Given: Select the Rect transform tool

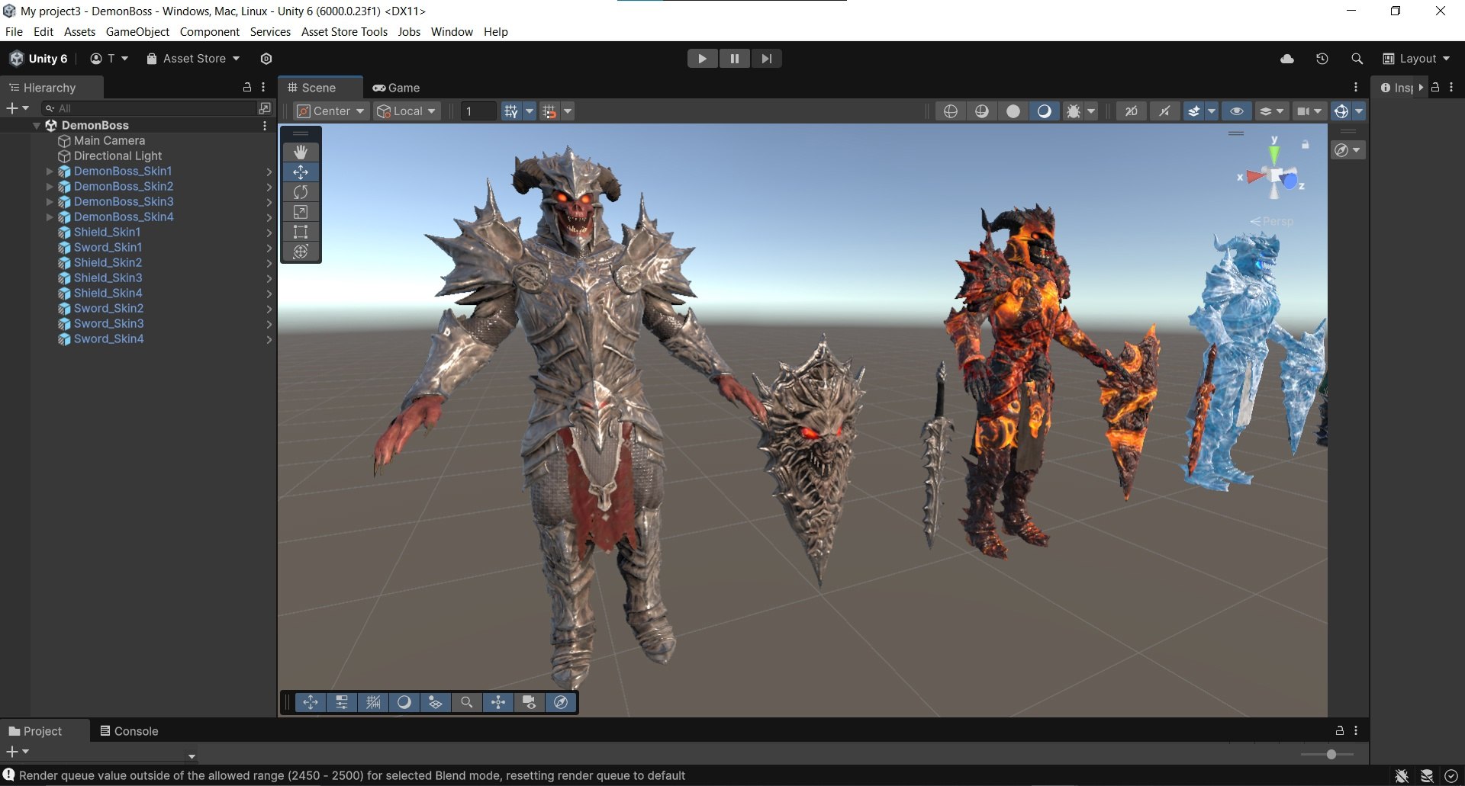Looking at the screenshot, I should click(x=301, y=232).
